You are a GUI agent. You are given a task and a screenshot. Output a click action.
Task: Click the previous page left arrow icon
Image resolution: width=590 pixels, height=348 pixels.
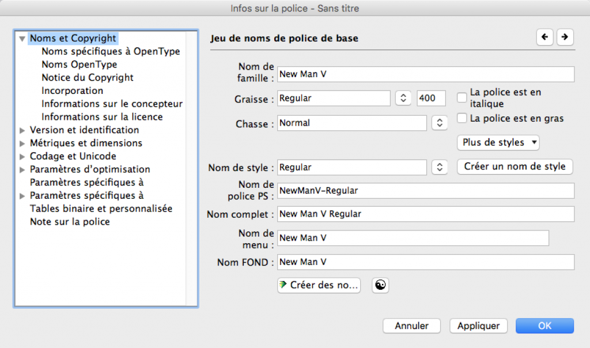point(544,37)
